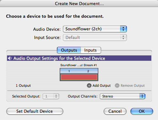Click the plus icon for Add Output

(89, 85)
